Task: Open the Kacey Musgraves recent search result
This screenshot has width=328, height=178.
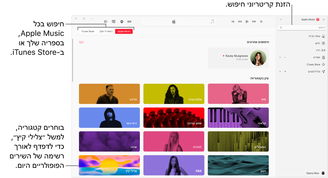Action: (238, 58)
